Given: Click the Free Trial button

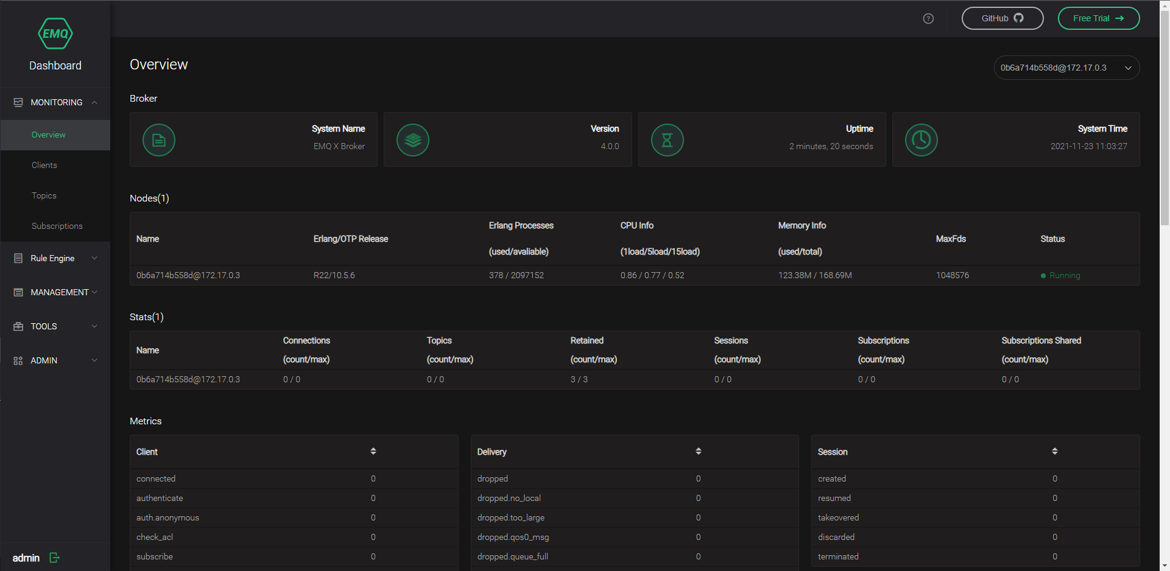Looking at the screenshot, I should (1098, 18).
